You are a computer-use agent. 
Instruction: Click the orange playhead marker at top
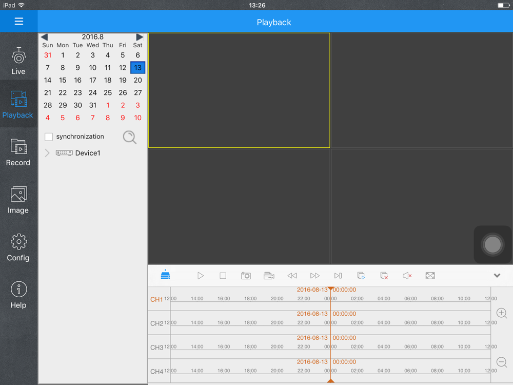coord(331,288)
